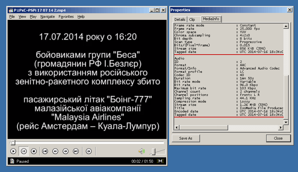Image resolution: width=298 pixels, height=172 pixels.
Task: Click the Save As button
Action: tap(186, 138)
